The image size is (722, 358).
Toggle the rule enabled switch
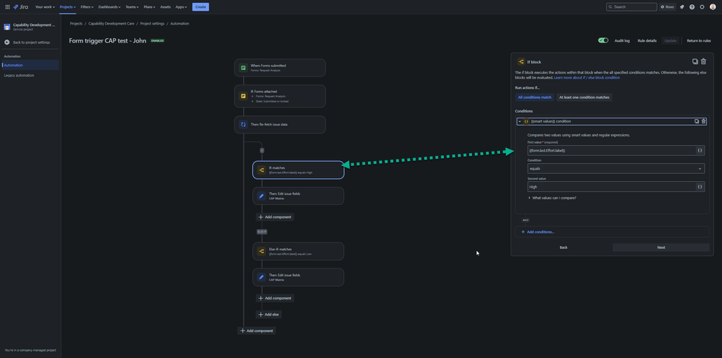click(603, 40)
